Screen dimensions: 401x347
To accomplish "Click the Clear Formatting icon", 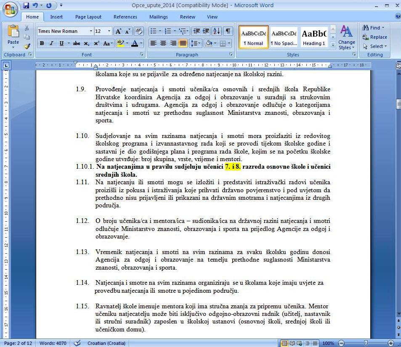I will pos(139,31).
